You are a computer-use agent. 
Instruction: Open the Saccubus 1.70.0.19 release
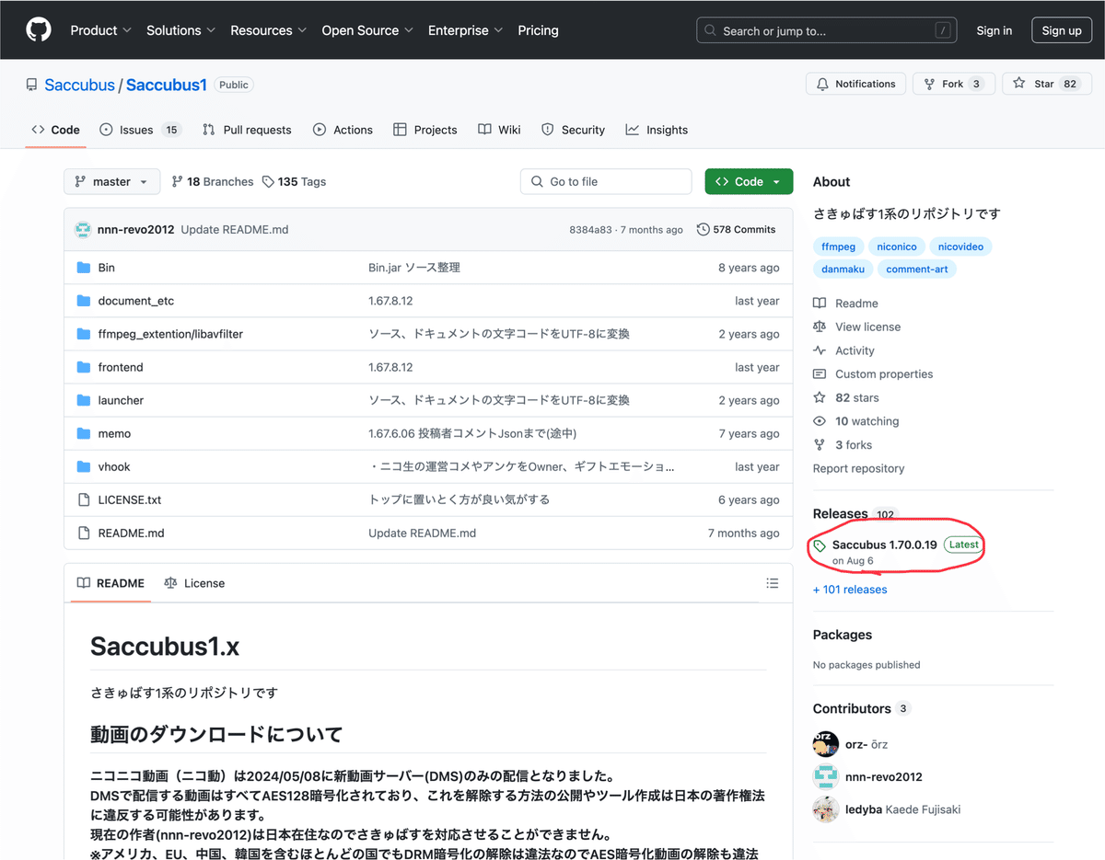coord(884,545)
